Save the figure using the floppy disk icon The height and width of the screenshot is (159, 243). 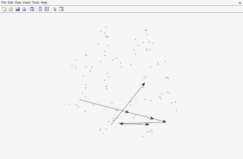[x=17, y=9]
